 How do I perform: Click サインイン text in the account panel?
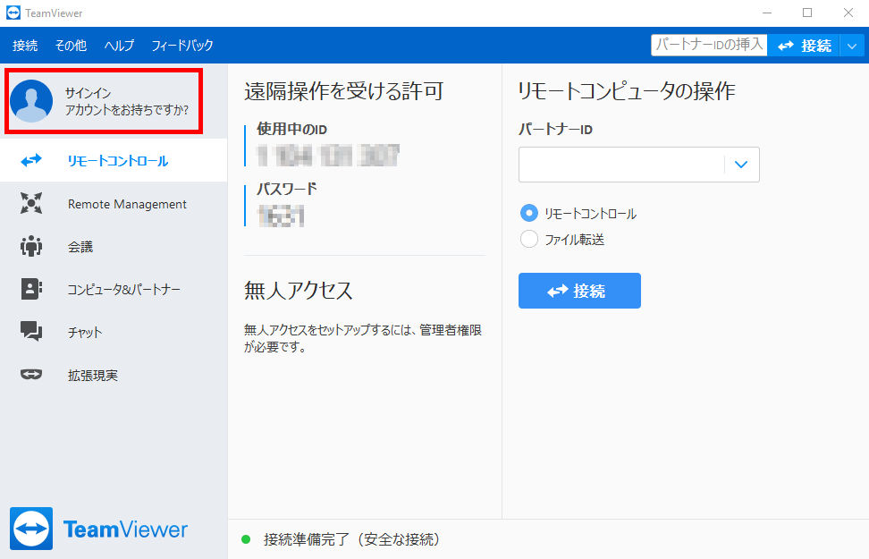point(89,93)
